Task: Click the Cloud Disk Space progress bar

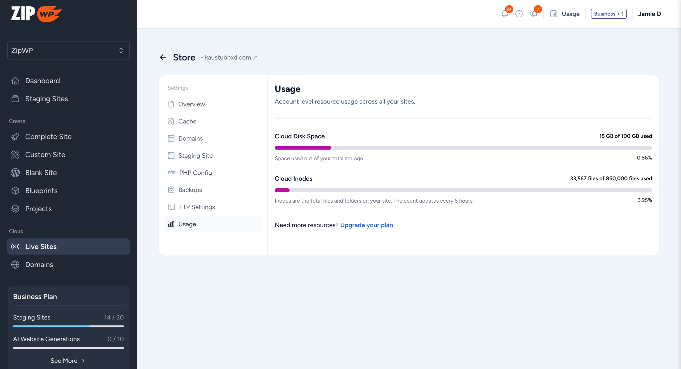Action: click(x=463, y=148)
